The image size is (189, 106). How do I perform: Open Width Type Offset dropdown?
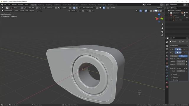181,59
